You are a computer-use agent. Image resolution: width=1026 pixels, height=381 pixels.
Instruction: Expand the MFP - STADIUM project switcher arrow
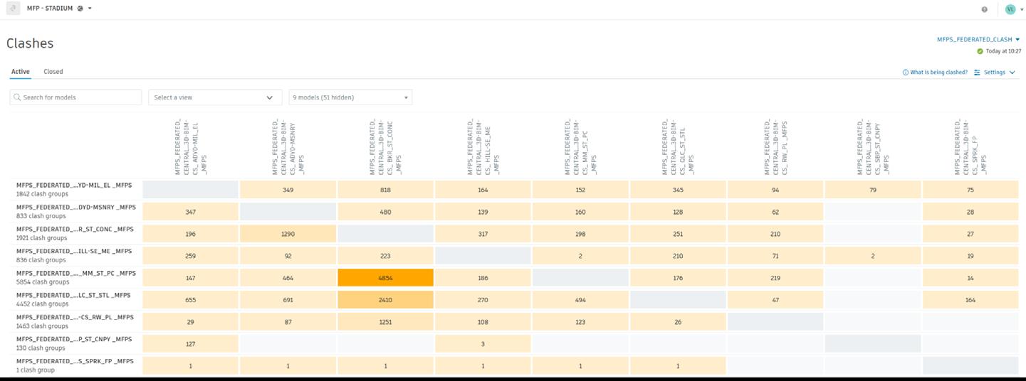pyautogui.click(x=90, y=9)
